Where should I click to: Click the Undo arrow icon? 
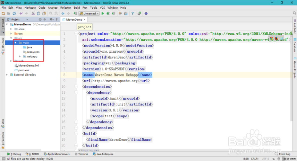pyautogui.click(x=21, y=13)
